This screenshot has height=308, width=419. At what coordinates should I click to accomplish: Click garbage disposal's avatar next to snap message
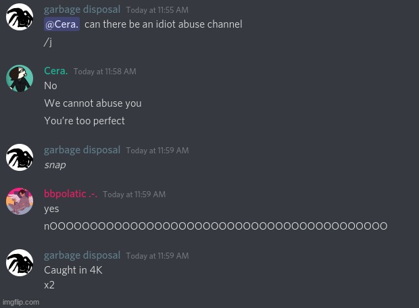point(20,157)
